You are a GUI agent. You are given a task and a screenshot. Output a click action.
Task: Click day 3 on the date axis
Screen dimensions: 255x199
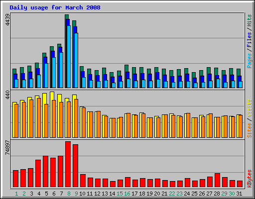tap(31, 194)
